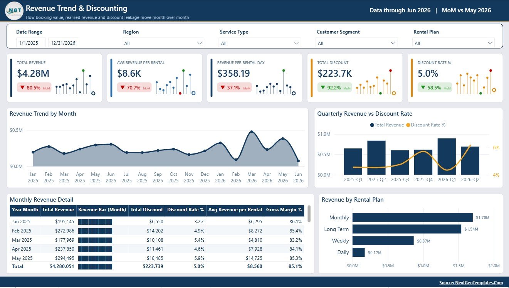
Task: Click the Jan 2025 table row label
Action: coord(21,222)
